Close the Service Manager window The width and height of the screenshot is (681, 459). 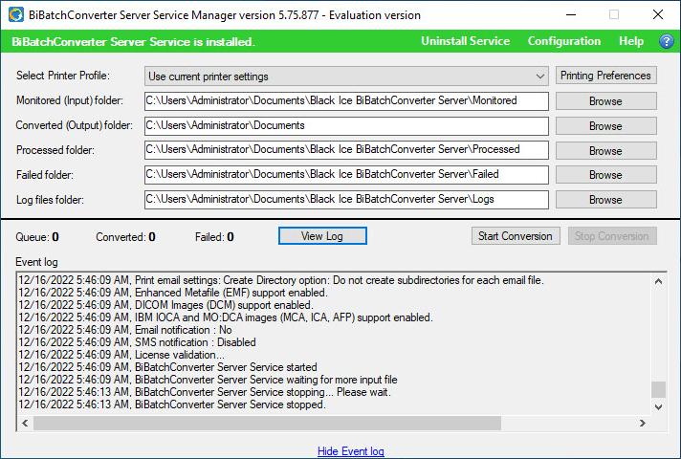(658, 14)
